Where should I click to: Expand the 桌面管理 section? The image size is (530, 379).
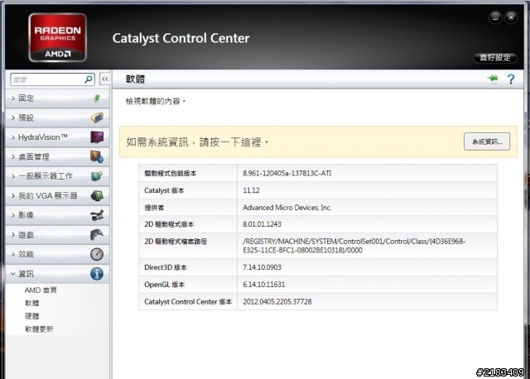57,156
